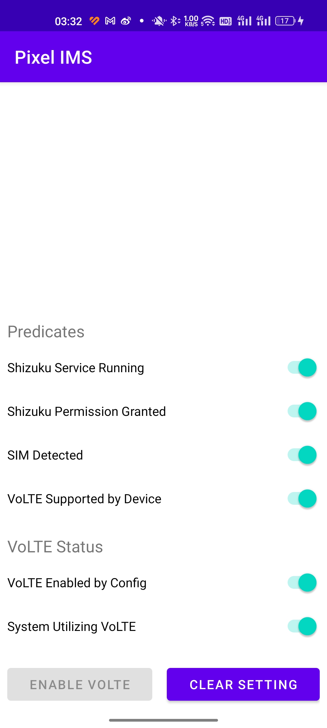Toggle VoLTE Supported by Device switch
Image resolution: width=327 pixels, height=728 pixels.
tap(302, 499)
